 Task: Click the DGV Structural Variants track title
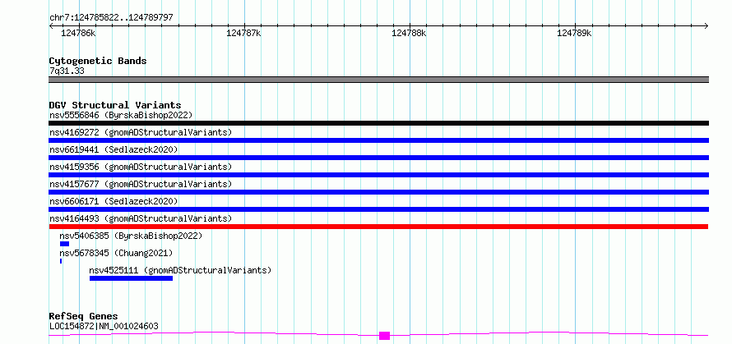coord(115,105)
